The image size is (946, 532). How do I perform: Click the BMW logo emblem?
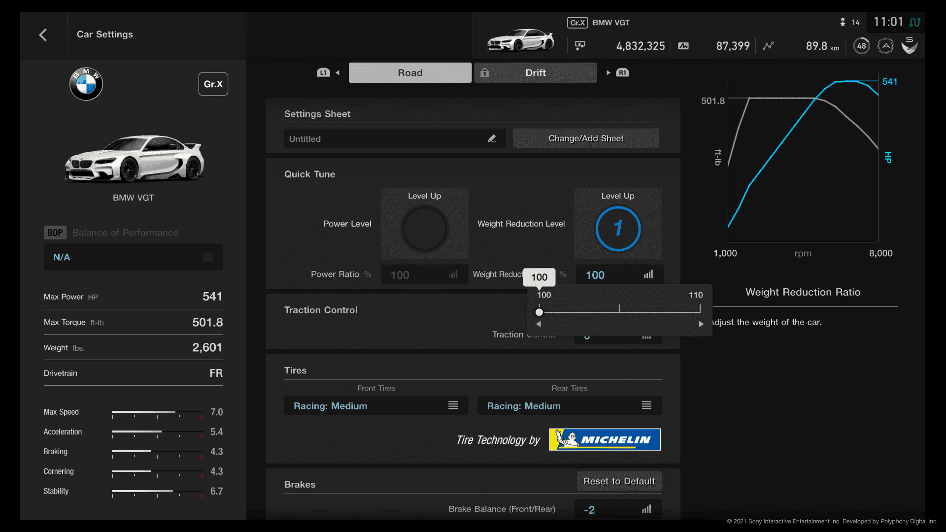pos(86,84)
